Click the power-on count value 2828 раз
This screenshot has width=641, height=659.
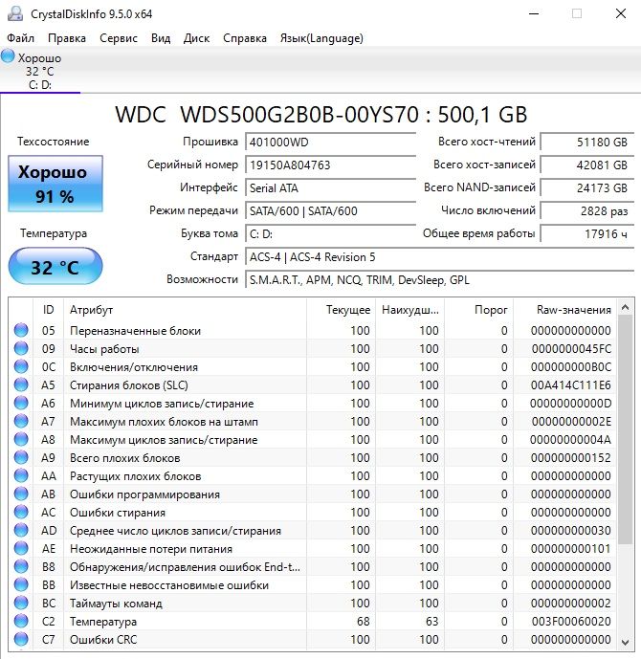[x=586, y=211]
